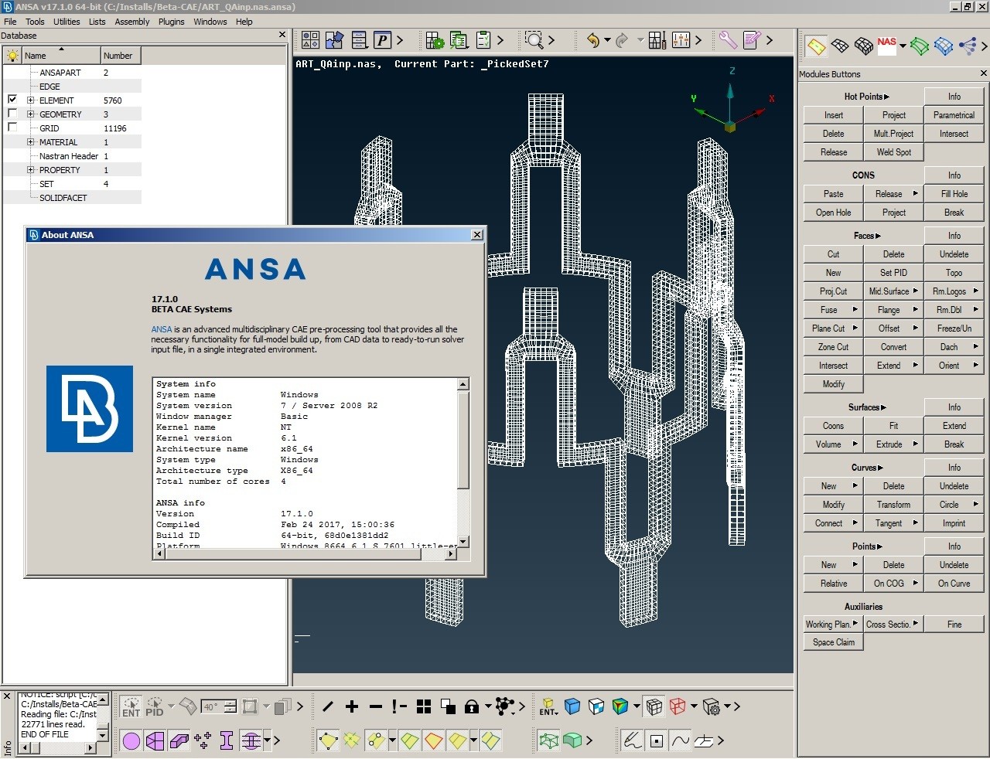Click the purple I-beam section icon
Screen dimensions: 990x759
click(x=227, y=741)
